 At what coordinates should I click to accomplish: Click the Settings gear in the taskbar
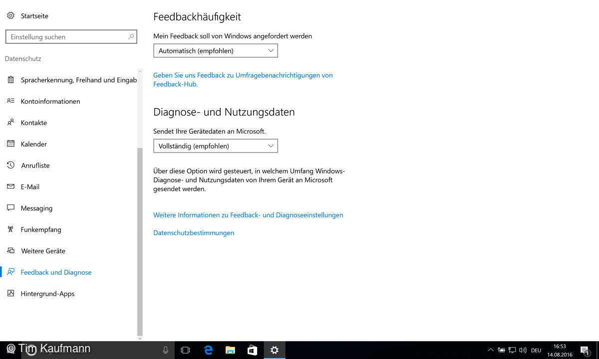point(274,350)
